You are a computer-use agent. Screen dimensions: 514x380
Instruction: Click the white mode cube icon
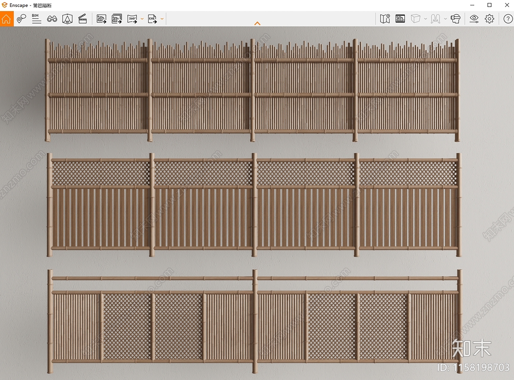point(415,19)
